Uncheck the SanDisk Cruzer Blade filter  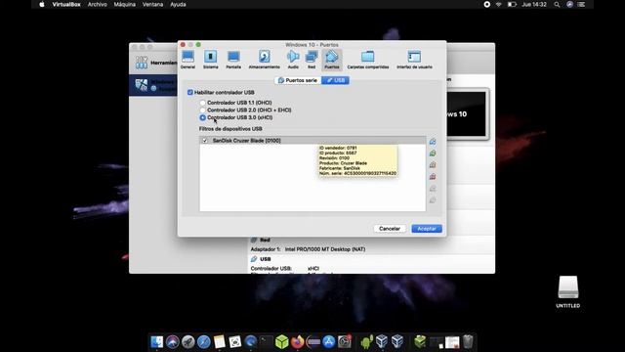coord(205,141)
